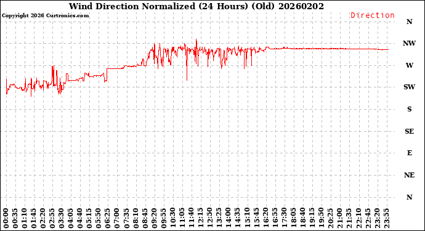Select the 'NW' axis label
Image resolution: width=425 pixels, height=231 pixels.
tap(409, 43)
